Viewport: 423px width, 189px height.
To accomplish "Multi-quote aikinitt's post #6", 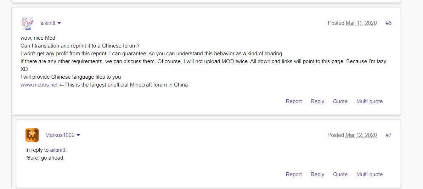I will tap(370, 101).
